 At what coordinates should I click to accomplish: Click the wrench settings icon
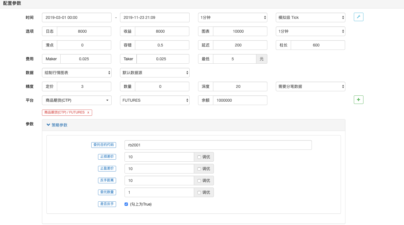358,17
